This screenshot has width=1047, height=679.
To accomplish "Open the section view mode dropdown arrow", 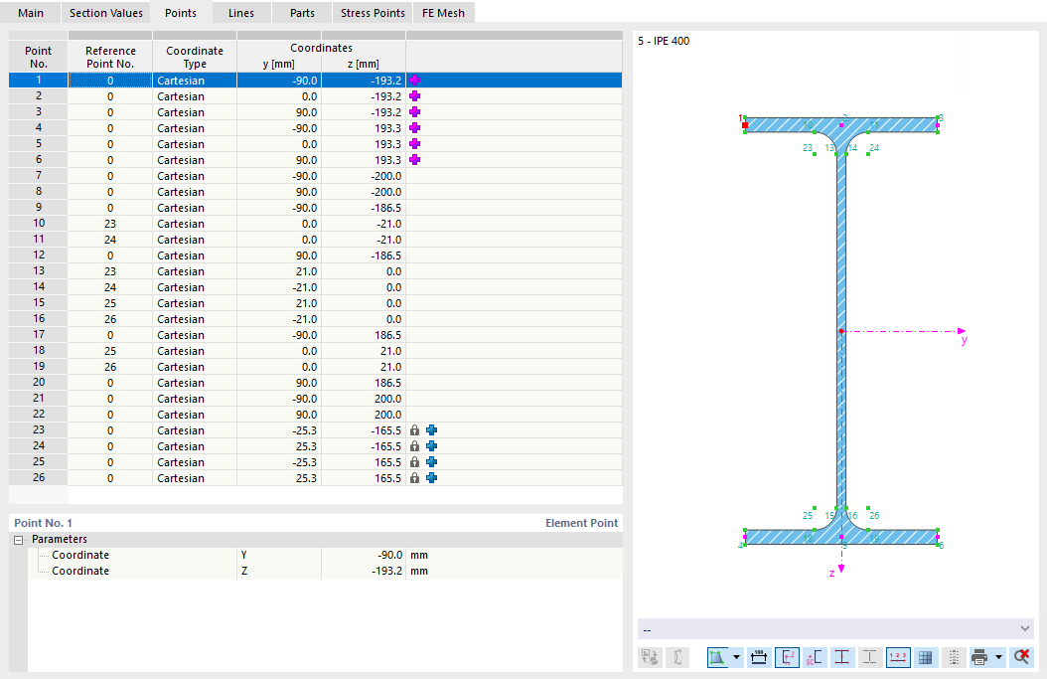I will pos(736,657).
